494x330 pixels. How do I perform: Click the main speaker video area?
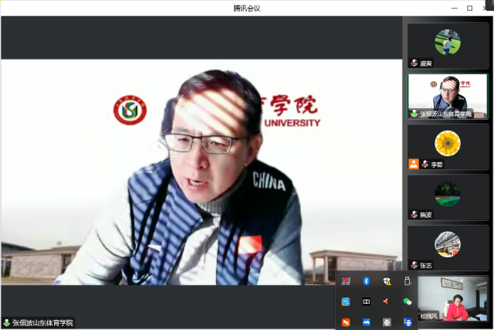coord(201,170)
